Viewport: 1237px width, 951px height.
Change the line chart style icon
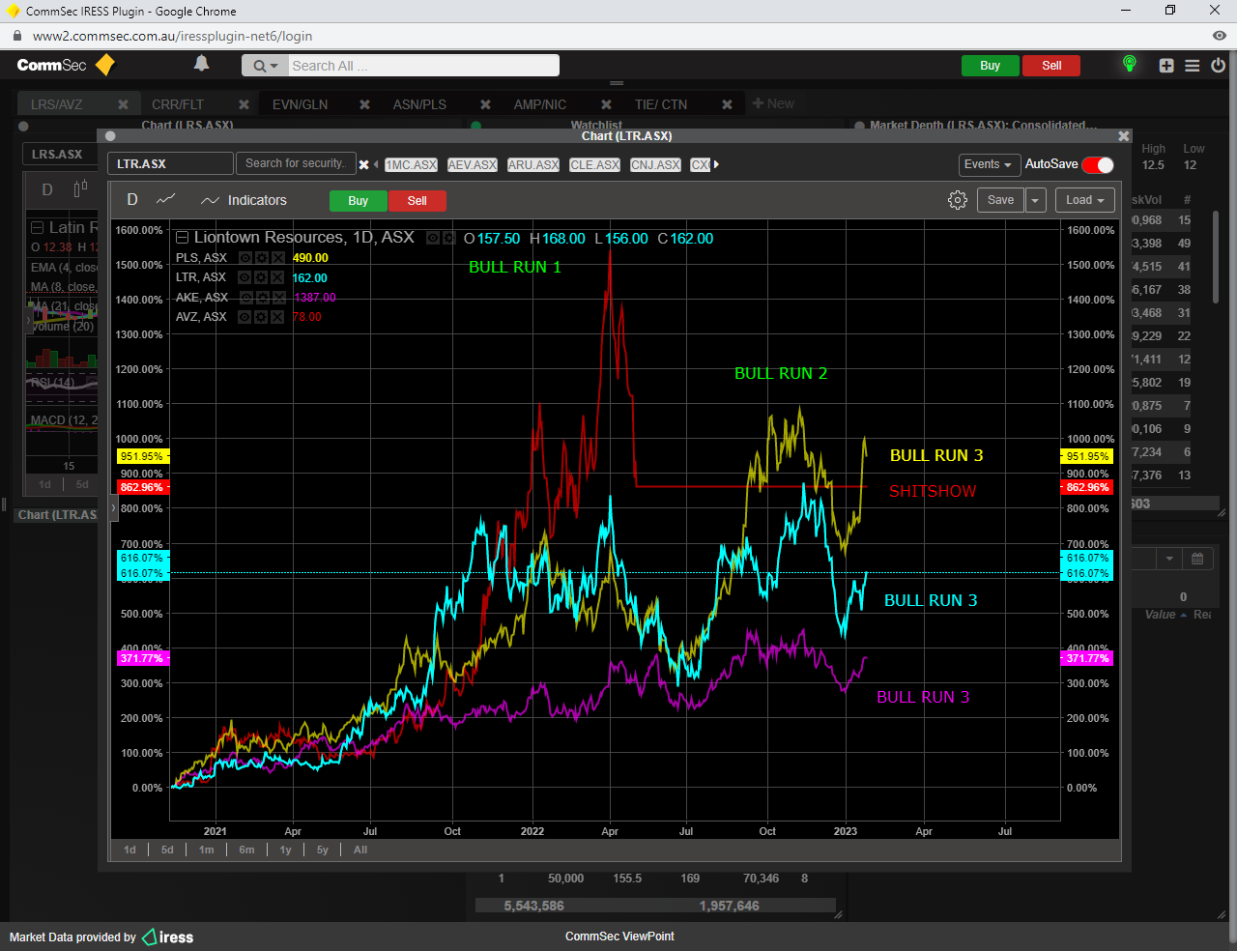[166, 199]
